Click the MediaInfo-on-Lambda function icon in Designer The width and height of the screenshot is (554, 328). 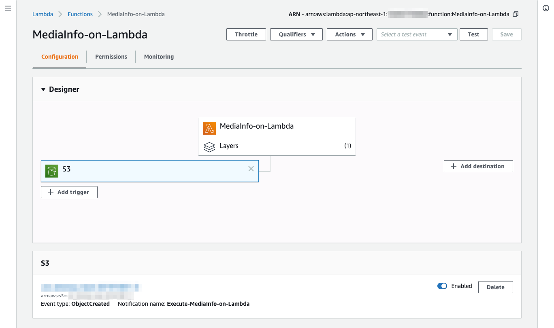(209, 128)
